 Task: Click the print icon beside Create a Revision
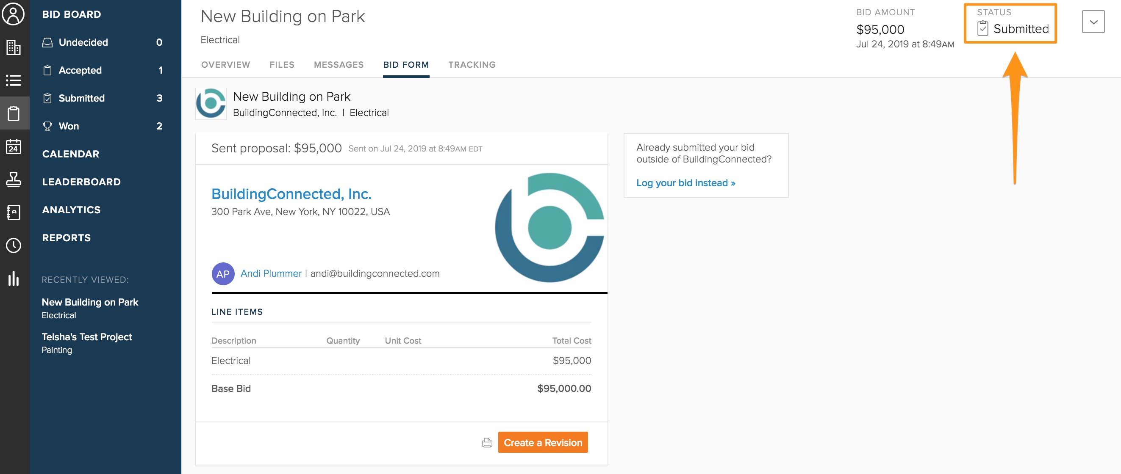tap(487, 443)
